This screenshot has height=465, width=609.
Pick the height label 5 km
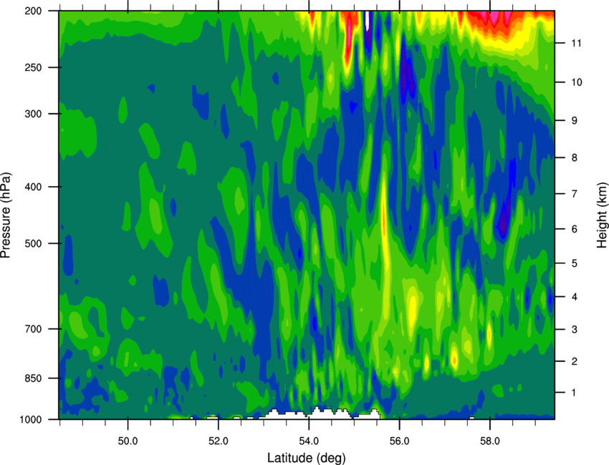(575, 263)
